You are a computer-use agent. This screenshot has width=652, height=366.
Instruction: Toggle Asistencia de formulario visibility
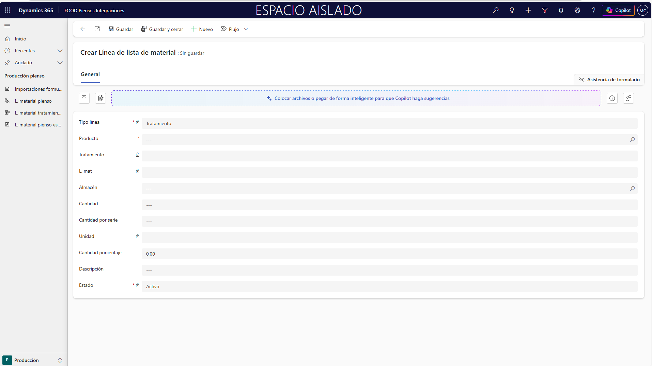(x=609, y=80)
